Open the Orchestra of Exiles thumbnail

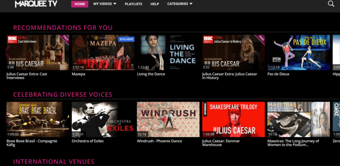tap(103, 120)
